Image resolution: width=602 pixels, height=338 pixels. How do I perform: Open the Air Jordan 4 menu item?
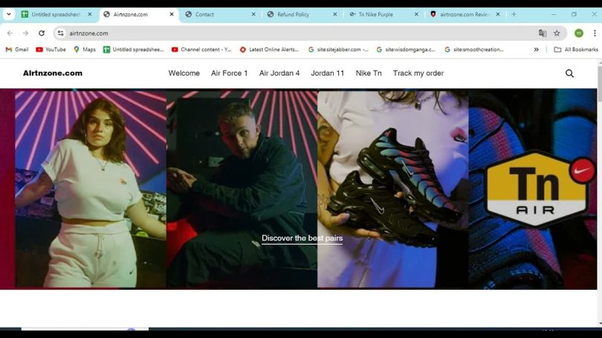[x=279, y=73]
